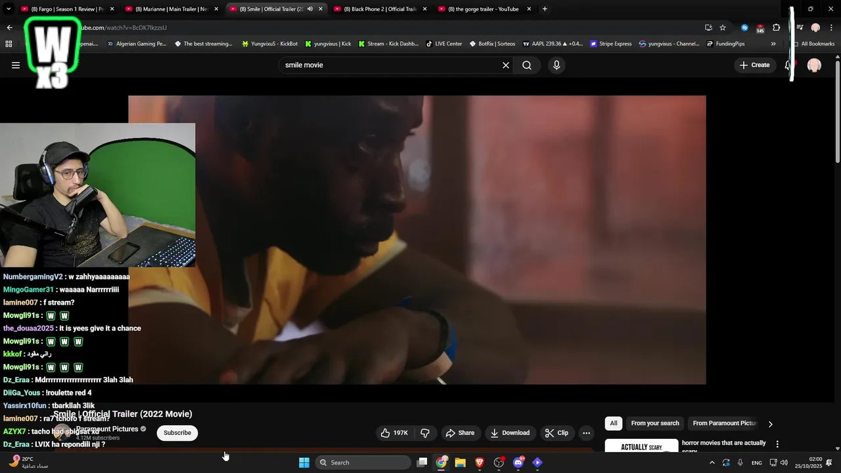Dislike the Smile trailer video

point(425,433)
